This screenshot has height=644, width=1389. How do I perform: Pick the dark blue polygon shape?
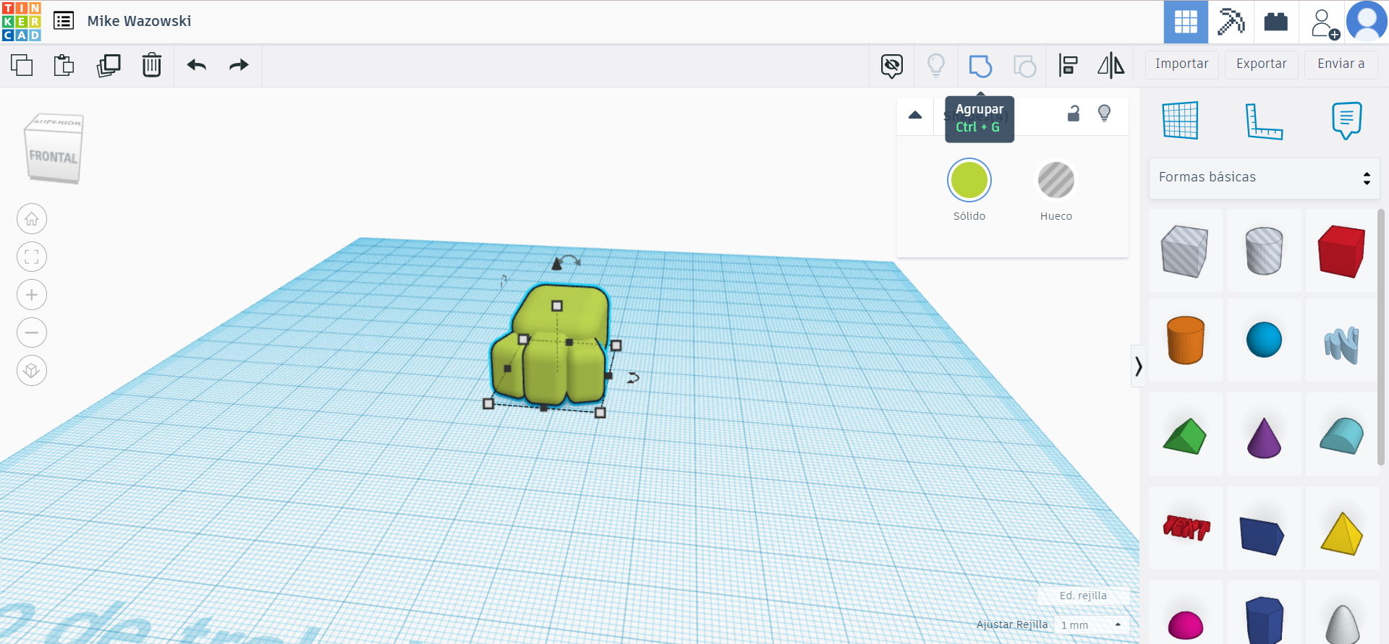pos(1264,620)
